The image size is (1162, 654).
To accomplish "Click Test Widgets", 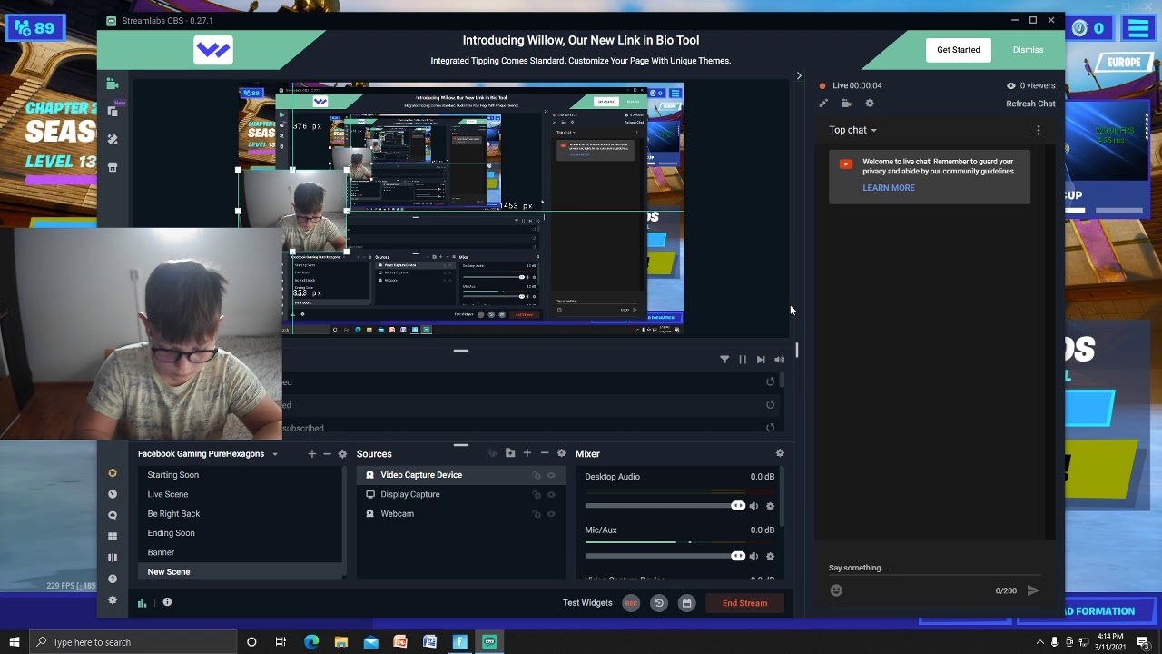I will tap(587, 603).
